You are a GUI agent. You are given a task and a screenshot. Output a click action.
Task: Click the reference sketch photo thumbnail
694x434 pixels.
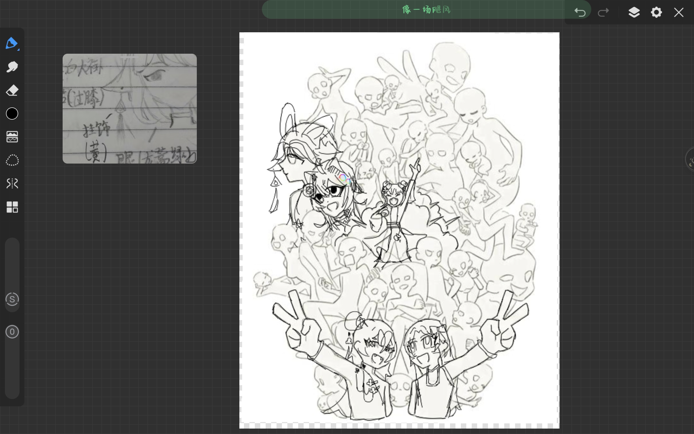130,108
